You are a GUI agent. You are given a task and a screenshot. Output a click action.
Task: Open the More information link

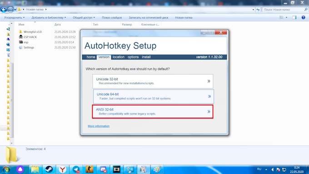point(99,126)
